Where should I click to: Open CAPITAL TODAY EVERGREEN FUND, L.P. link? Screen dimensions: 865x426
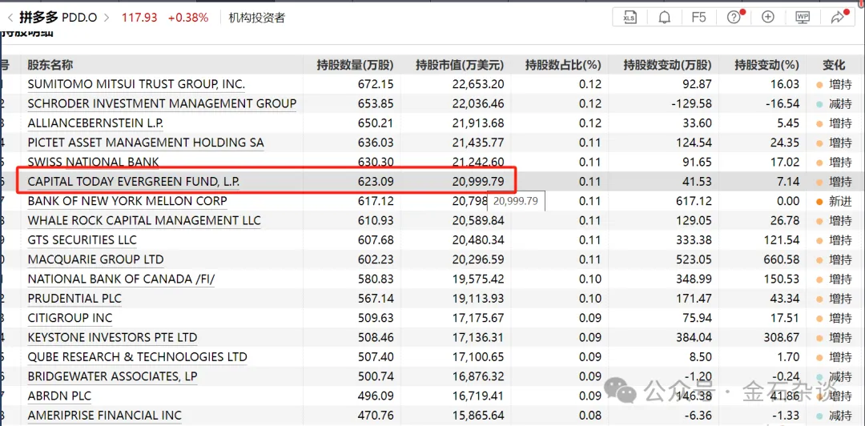(x=134, y=182)
